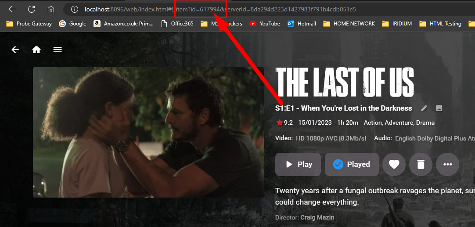Open the YouTube bookmark

click(264, 24)
